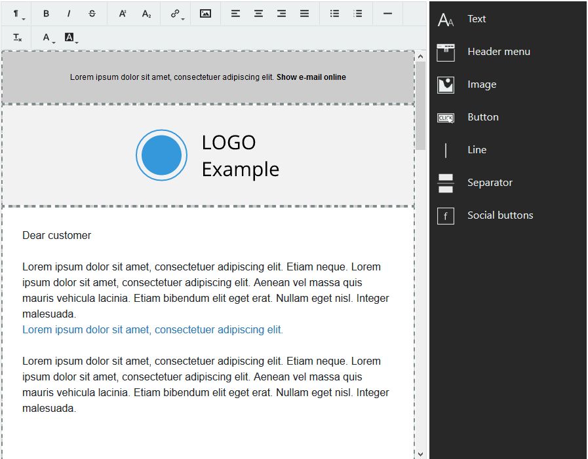Apply superscript formatting
Viewport: 588px width, 459px height.
tap(123, 14)
